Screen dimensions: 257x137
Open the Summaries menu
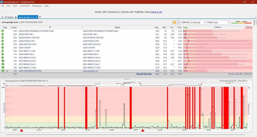[x=25, y=6]
